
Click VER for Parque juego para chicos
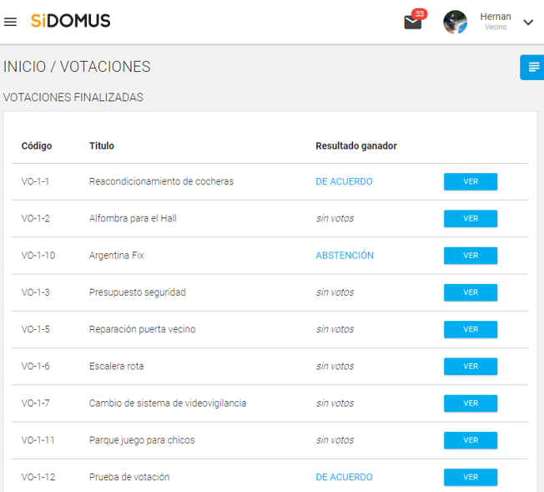click(470, 440)
